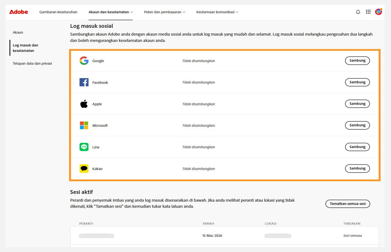391x252 pixels.
Task: Click Tamatkan semua sesi button
Action: coord(348,204)
